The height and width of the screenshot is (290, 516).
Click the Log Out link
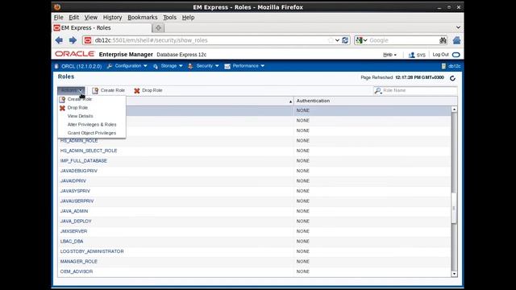tap(441, 55)
